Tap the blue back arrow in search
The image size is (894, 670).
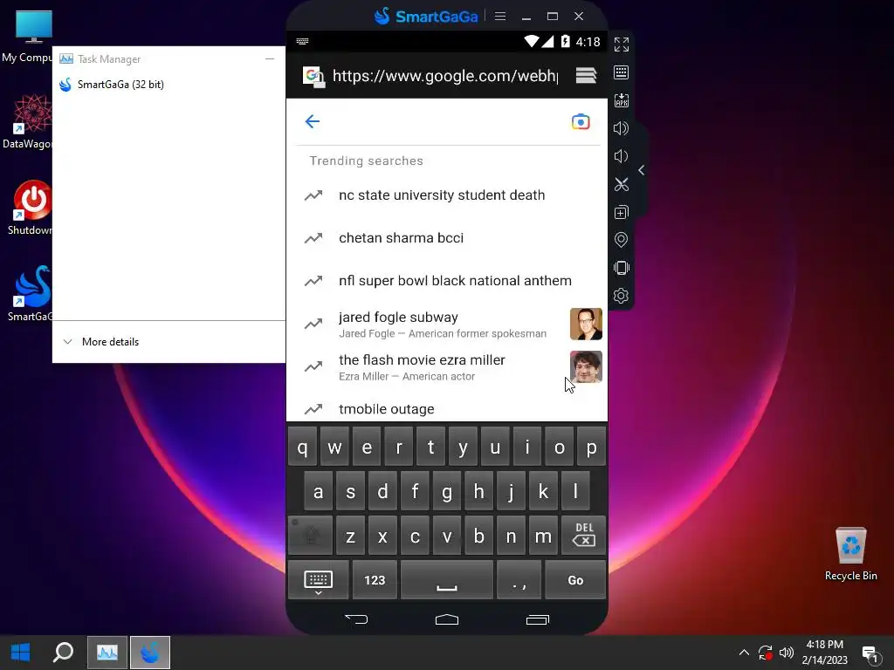click(312, 121)
